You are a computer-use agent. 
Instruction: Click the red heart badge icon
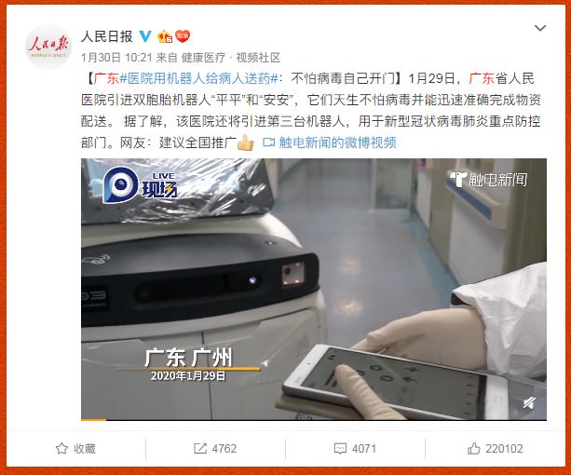click(x=183, y=35)
